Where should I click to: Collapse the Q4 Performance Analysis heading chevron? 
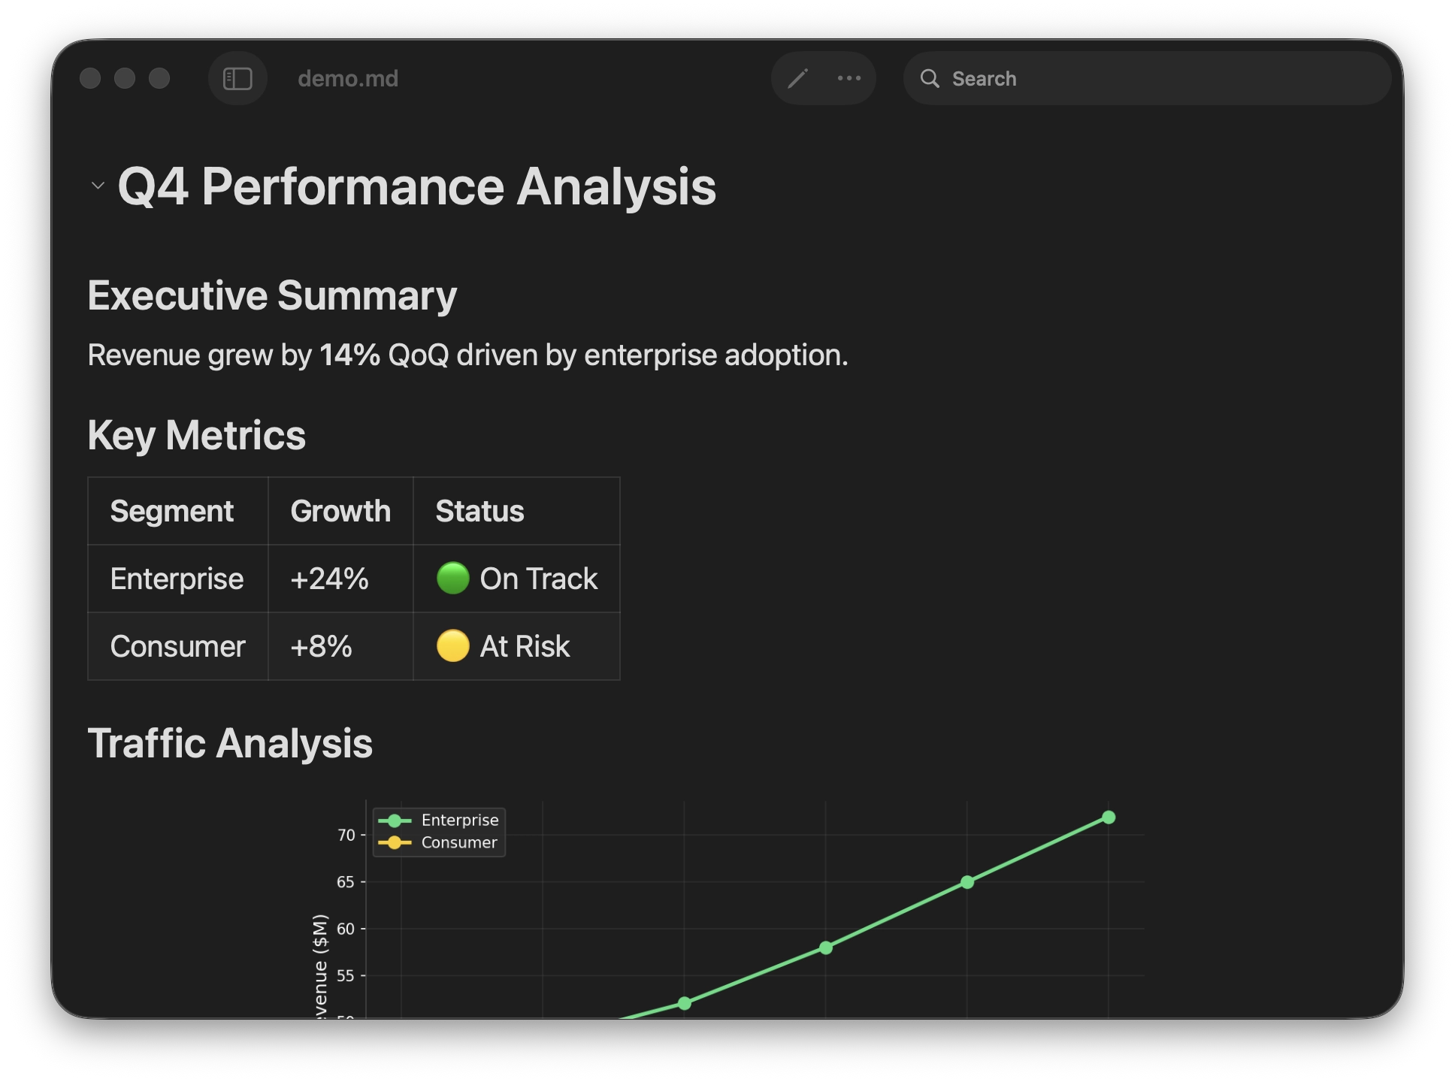(98, 186)
